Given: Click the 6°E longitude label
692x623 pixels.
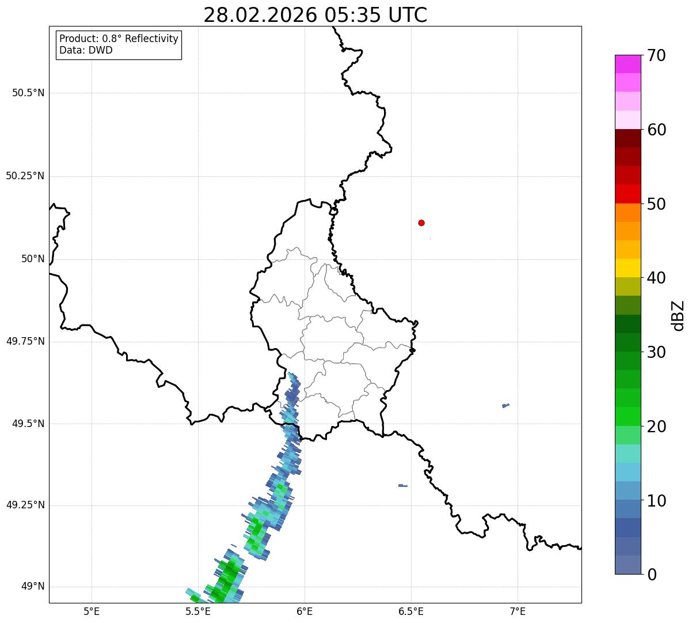Looking at the screenshot, I should coord(305,611).
